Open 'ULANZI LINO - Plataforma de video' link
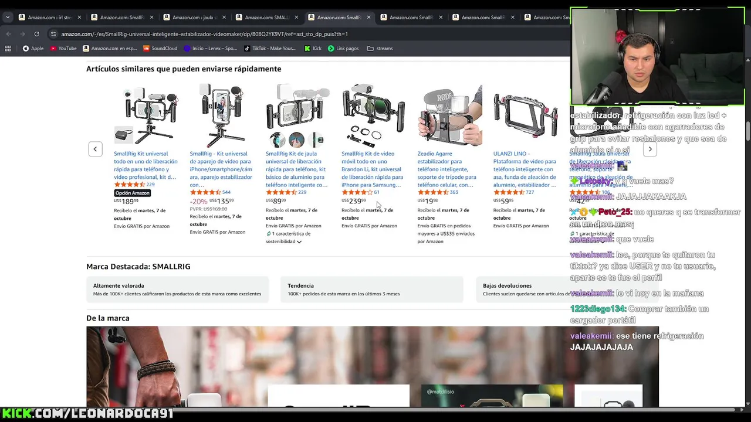 pyautogui.click(x=525, y=169)
